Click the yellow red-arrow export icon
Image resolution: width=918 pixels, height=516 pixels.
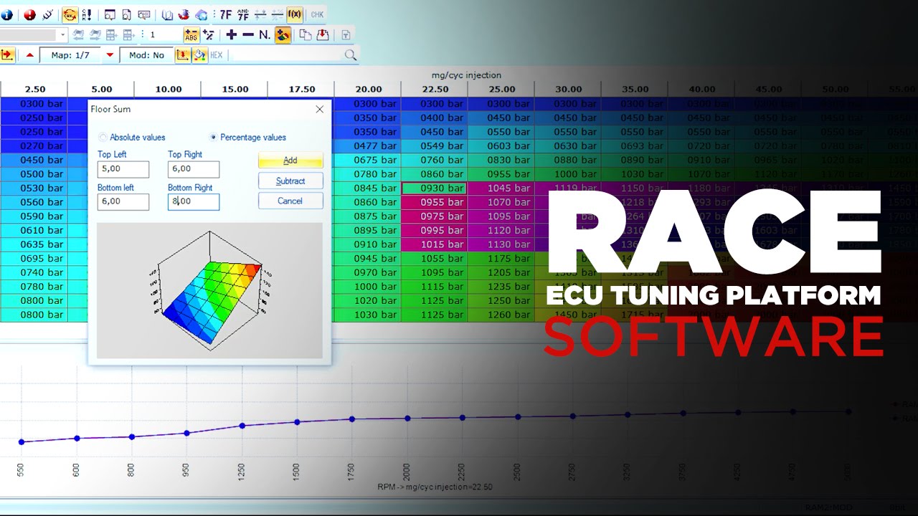coord(7,54)
